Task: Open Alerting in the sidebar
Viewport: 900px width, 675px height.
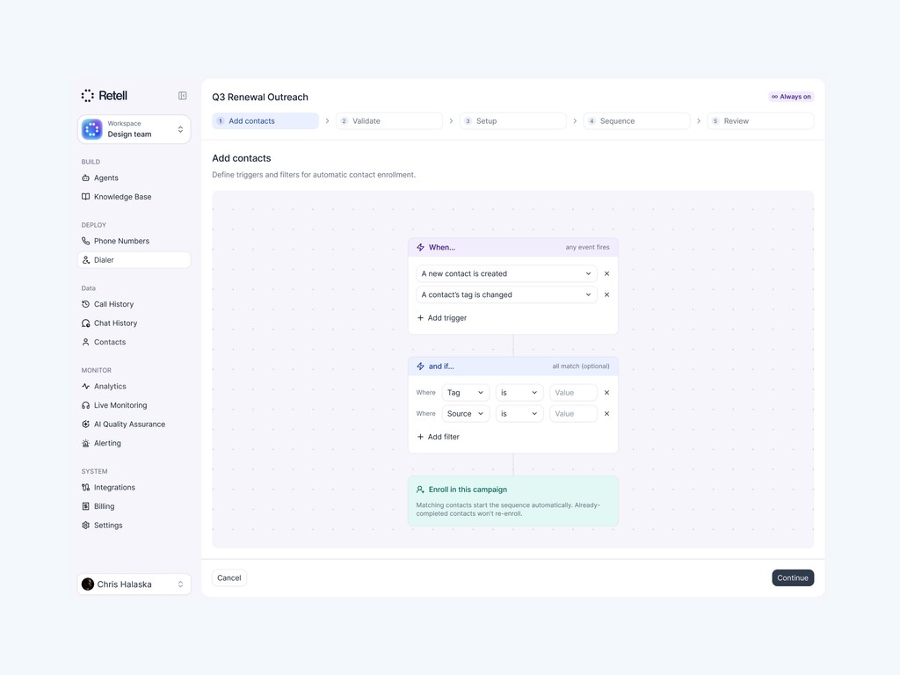Action: [x=134, y=443]
